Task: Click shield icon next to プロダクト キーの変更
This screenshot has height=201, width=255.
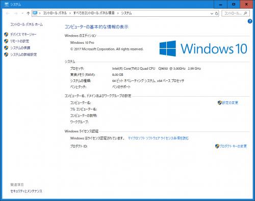Action: [x=217, y=146]
